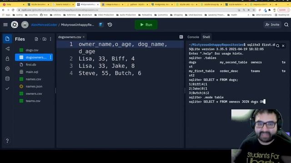Open the Reading list button

282,15
